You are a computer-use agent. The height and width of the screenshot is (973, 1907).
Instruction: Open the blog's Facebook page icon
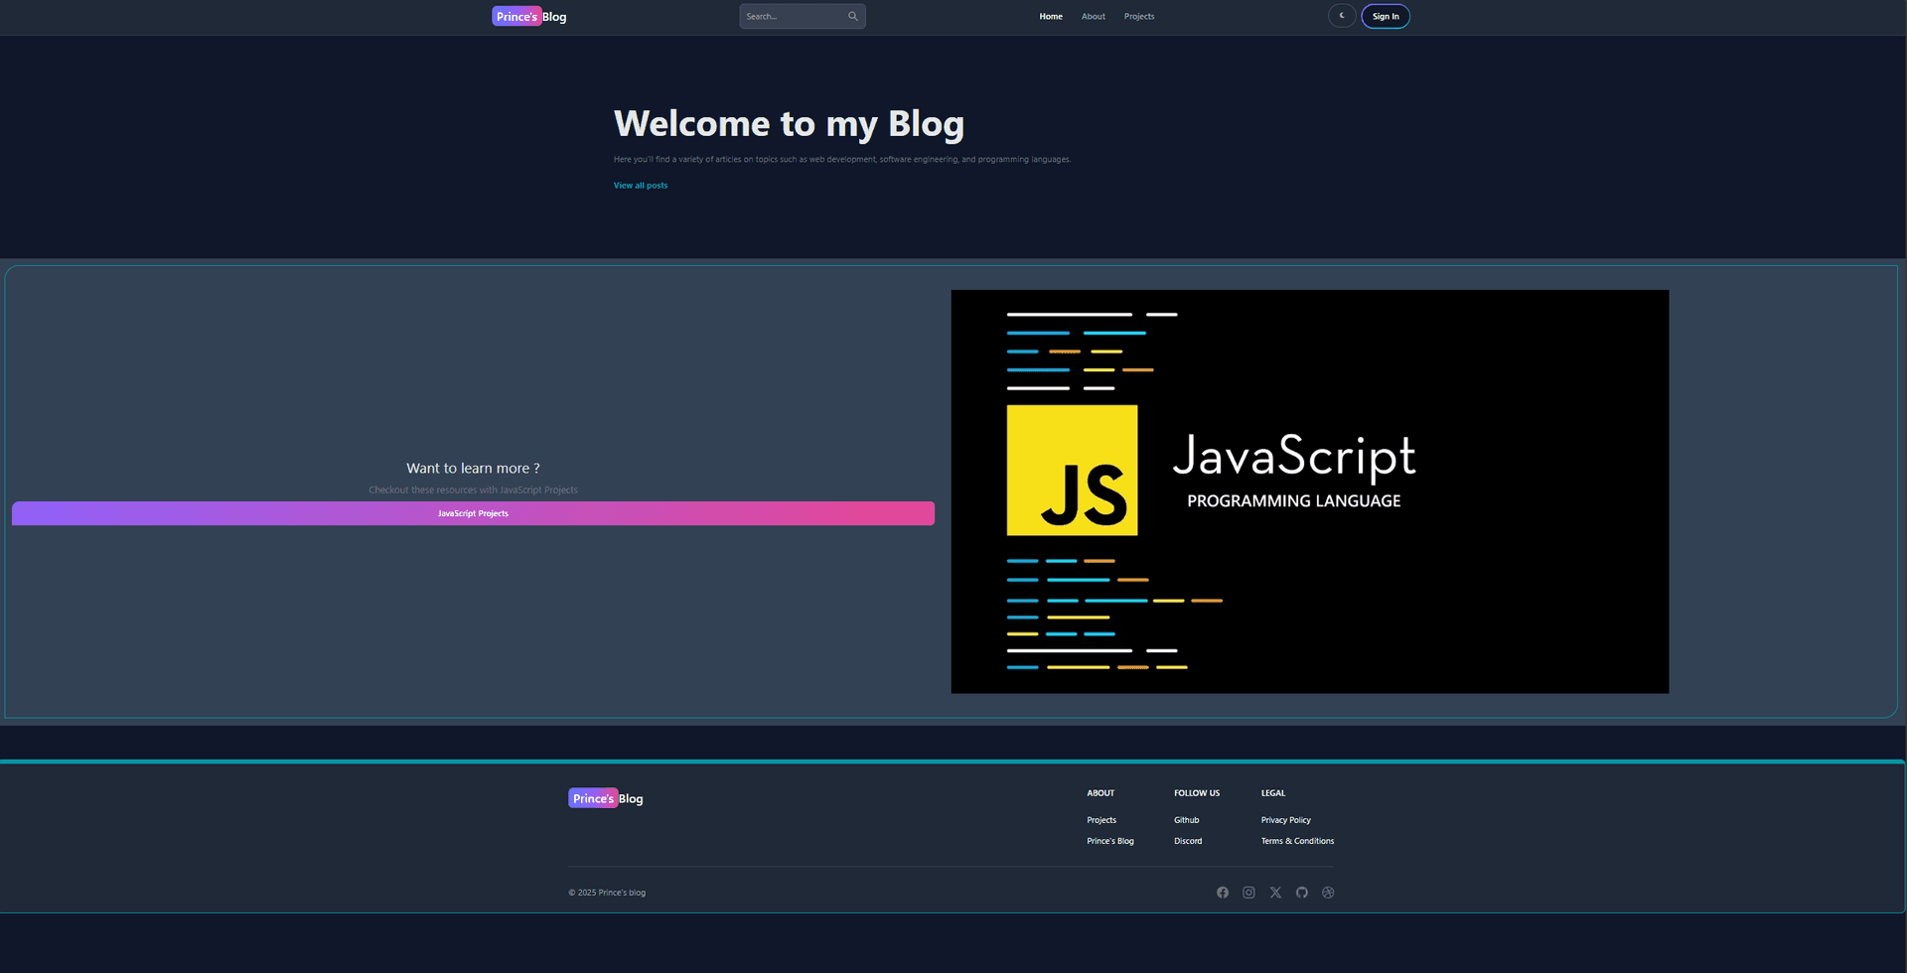(1222, 892)
